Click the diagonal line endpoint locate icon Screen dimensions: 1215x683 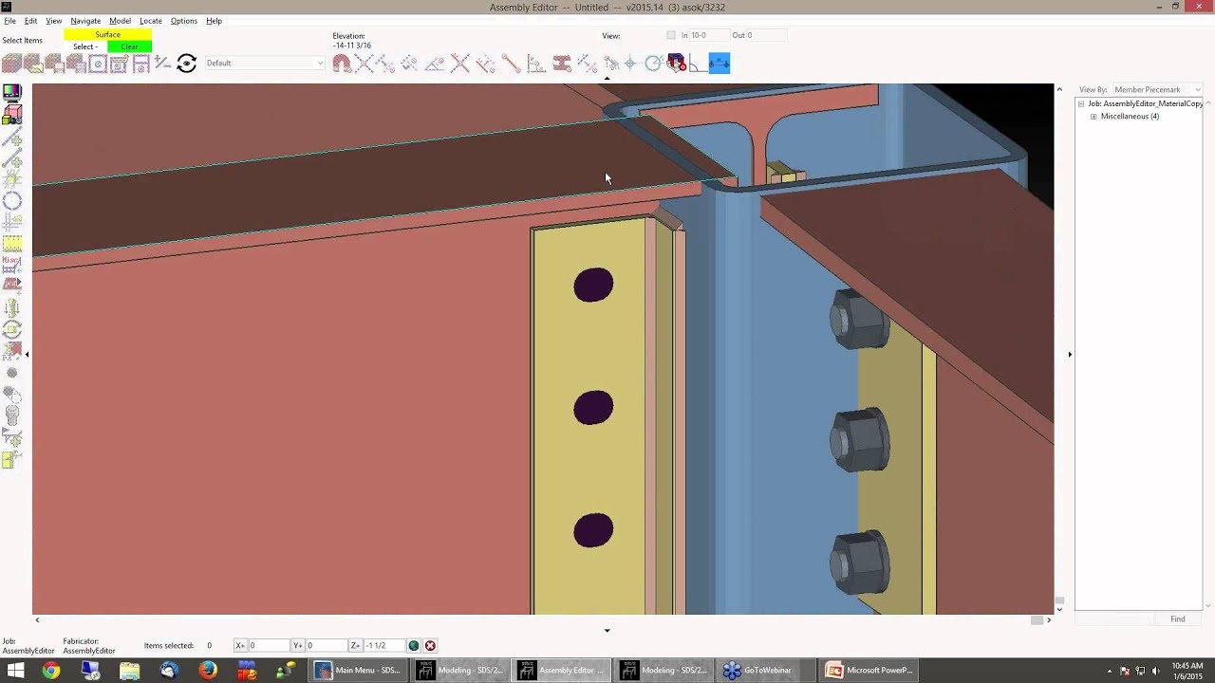[511, 64]
